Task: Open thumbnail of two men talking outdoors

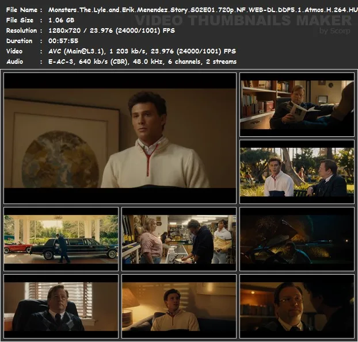Action: coord(296,171)
